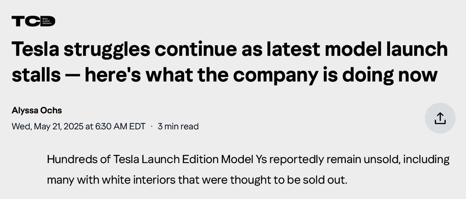The height and width of the screenshot is (199, 466).
Task: Click the "3 min read" label
Action: click(178, 126)
